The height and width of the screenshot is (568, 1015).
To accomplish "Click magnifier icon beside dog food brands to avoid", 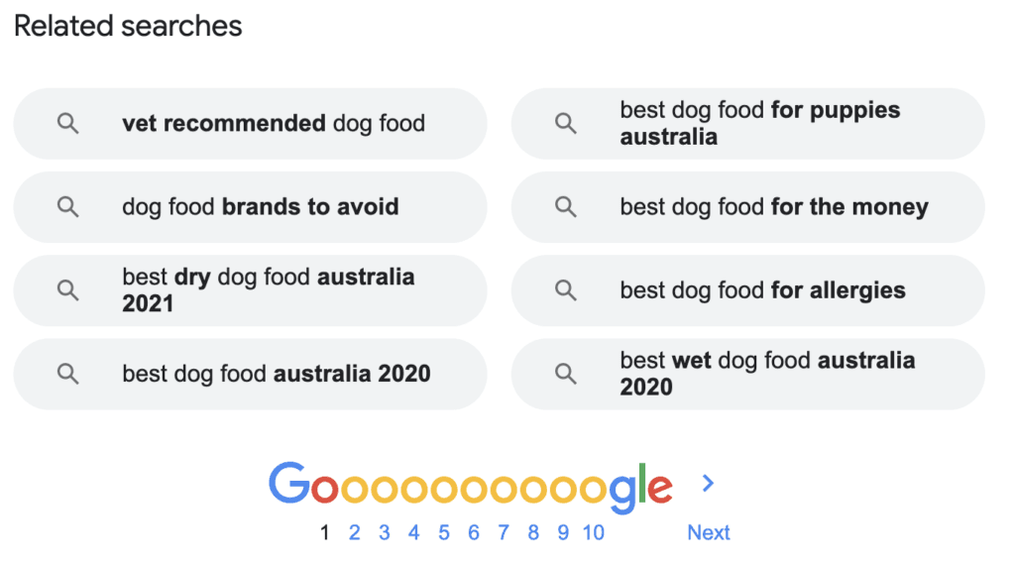I will pos(67,207).
